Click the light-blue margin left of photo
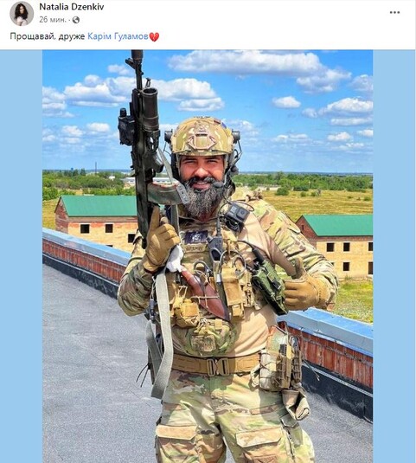This screenshot has width=416, height=463. tap(22, 256)
